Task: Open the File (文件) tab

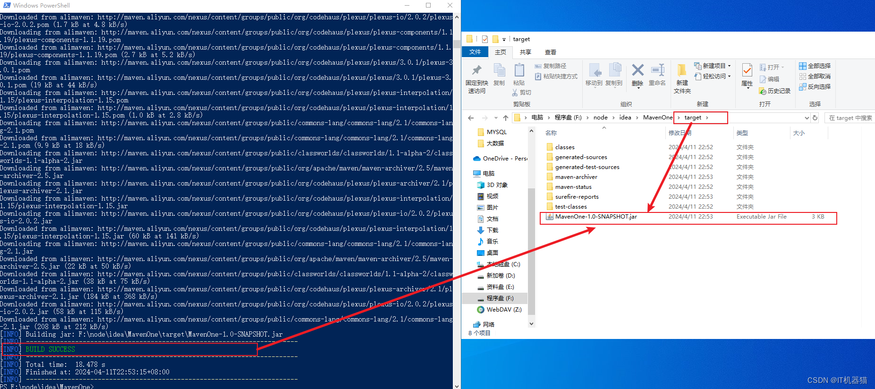Action: pos(475,52)
